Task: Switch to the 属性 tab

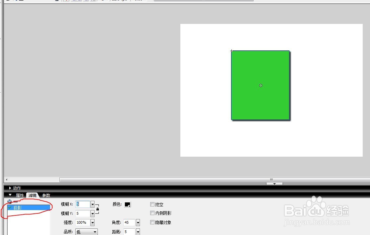Action: pos(20,195)
